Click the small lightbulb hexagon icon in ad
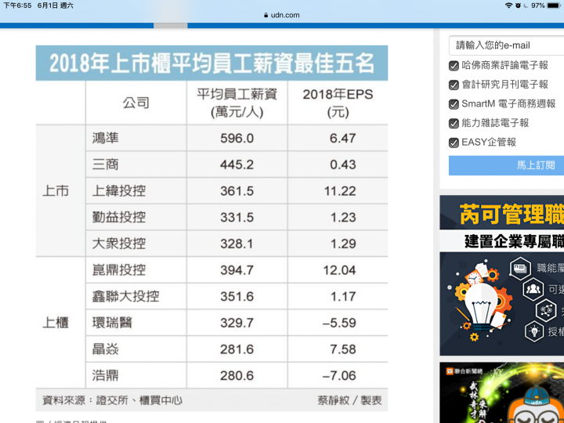The height and width of the screenshot is (423, 564). coord(534,331)
